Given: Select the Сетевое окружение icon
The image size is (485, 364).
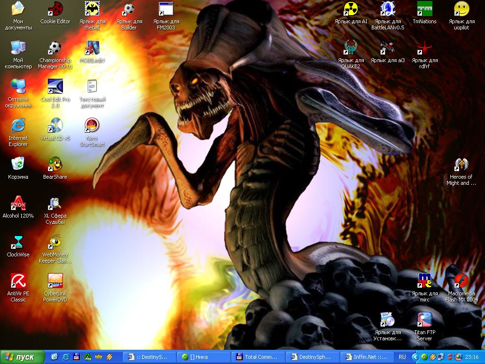Looking at the screenshot, I should point(18,93).
